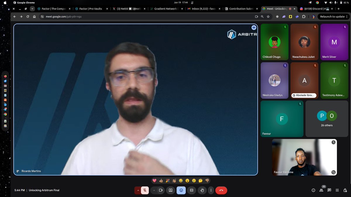Screen dimensions: 351x197
Task: Open more options three-dot menu
Action: [210, 190]
